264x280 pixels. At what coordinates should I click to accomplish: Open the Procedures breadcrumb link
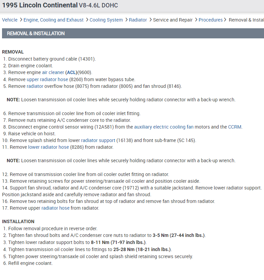pyautogui.click(x=211, y=20)
